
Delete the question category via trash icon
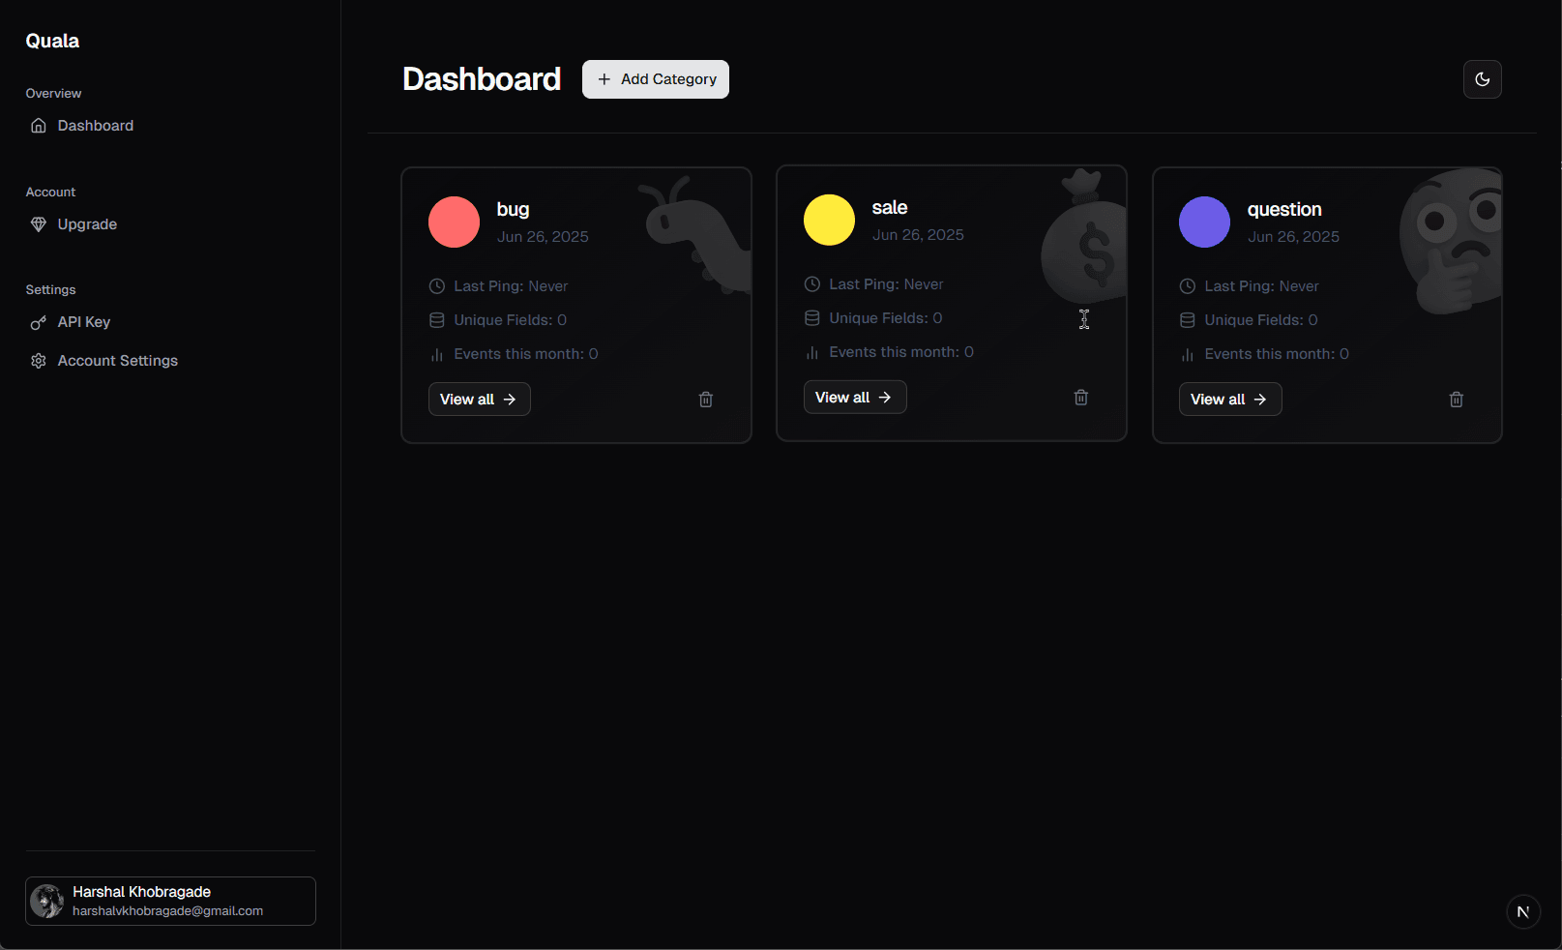click(x=1457, y=400)
